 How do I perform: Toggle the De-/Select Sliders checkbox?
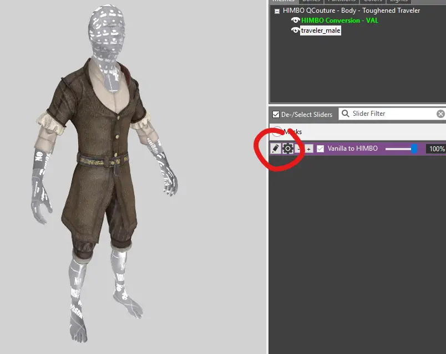point(276,115)
